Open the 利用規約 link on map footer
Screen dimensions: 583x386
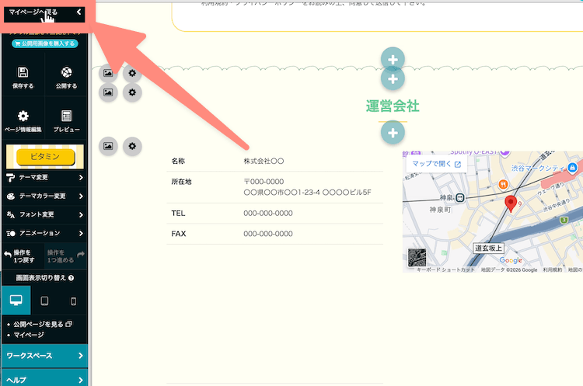(x=553, y=270)
